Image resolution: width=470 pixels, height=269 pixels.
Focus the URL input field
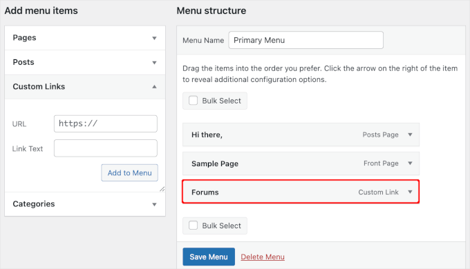[x=106, y=123]
